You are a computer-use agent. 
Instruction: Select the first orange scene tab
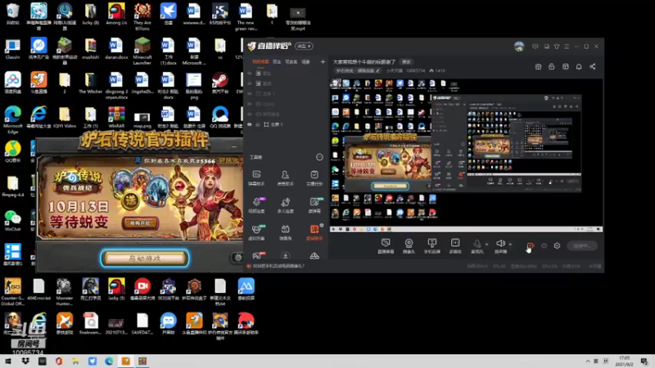point(260,62)
